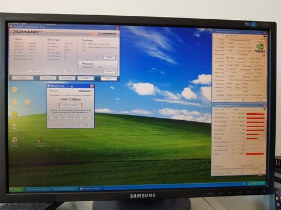
Task: Open GPU Memory Clock sensor dropdown arrow
Action: pos(234,118)
